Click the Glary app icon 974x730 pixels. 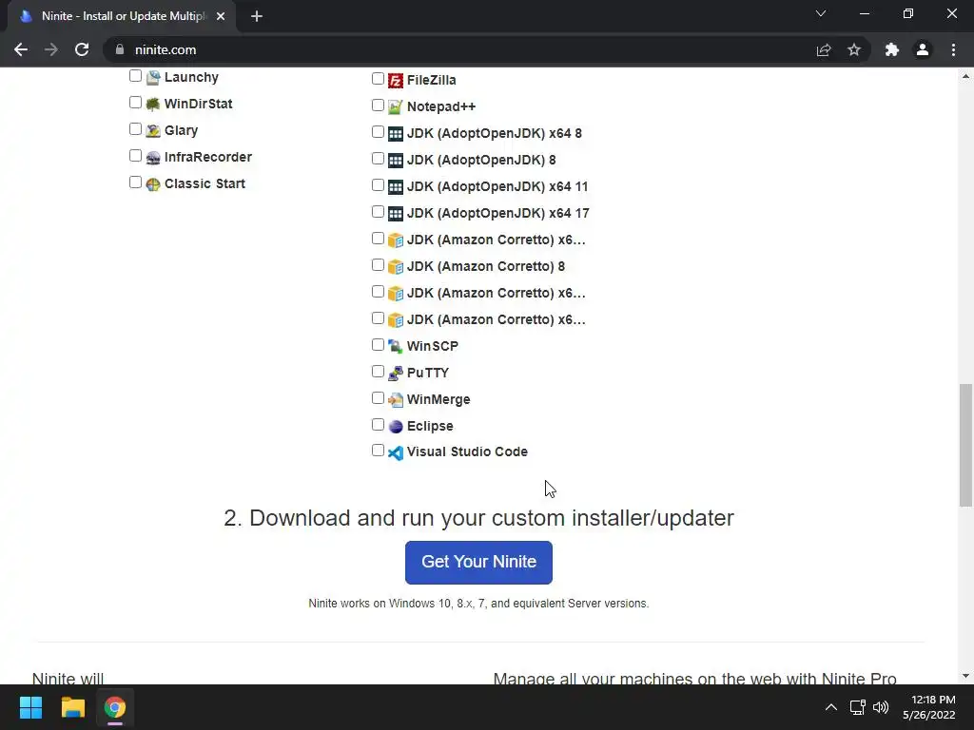[x=153, y=131]
